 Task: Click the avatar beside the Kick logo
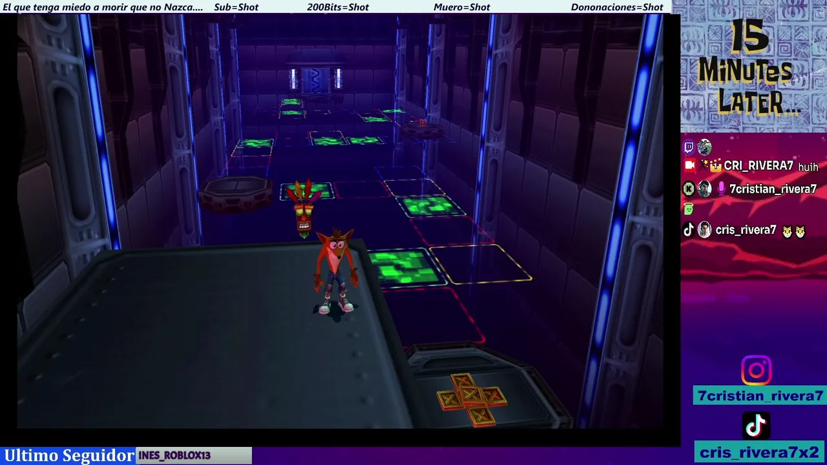[x=704, y=189]
